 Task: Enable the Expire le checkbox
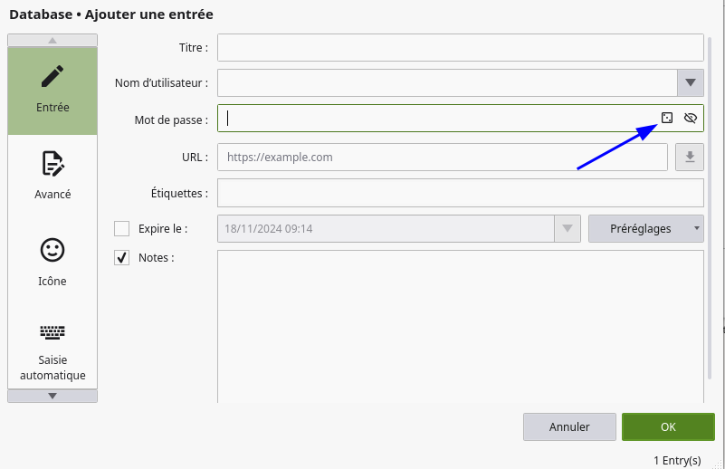[122, 229]
